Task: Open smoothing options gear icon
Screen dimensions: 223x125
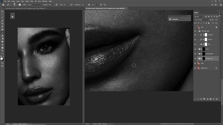Action: [89, 5]
